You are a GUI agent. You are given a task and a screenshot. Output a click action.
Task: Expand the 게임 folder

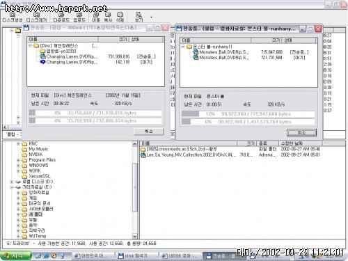coord(18,198)
